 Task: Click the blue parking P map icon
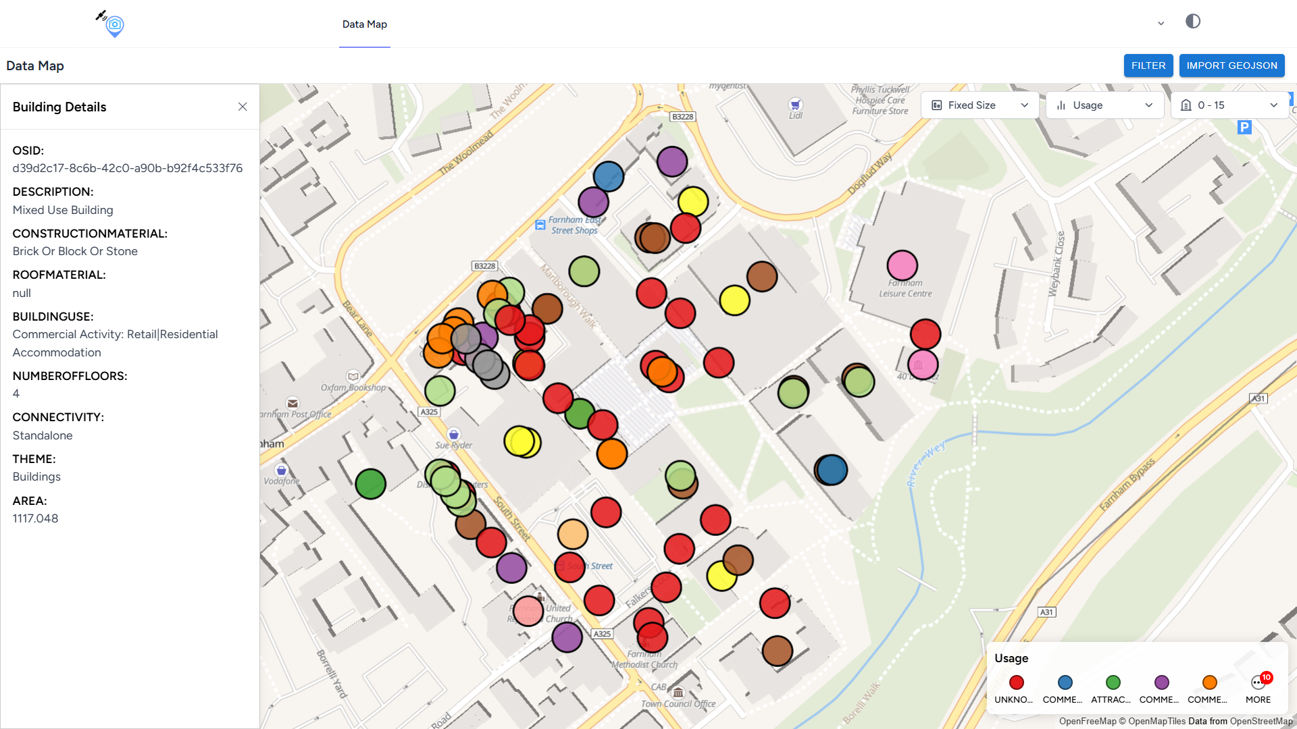coord(1244,127)
